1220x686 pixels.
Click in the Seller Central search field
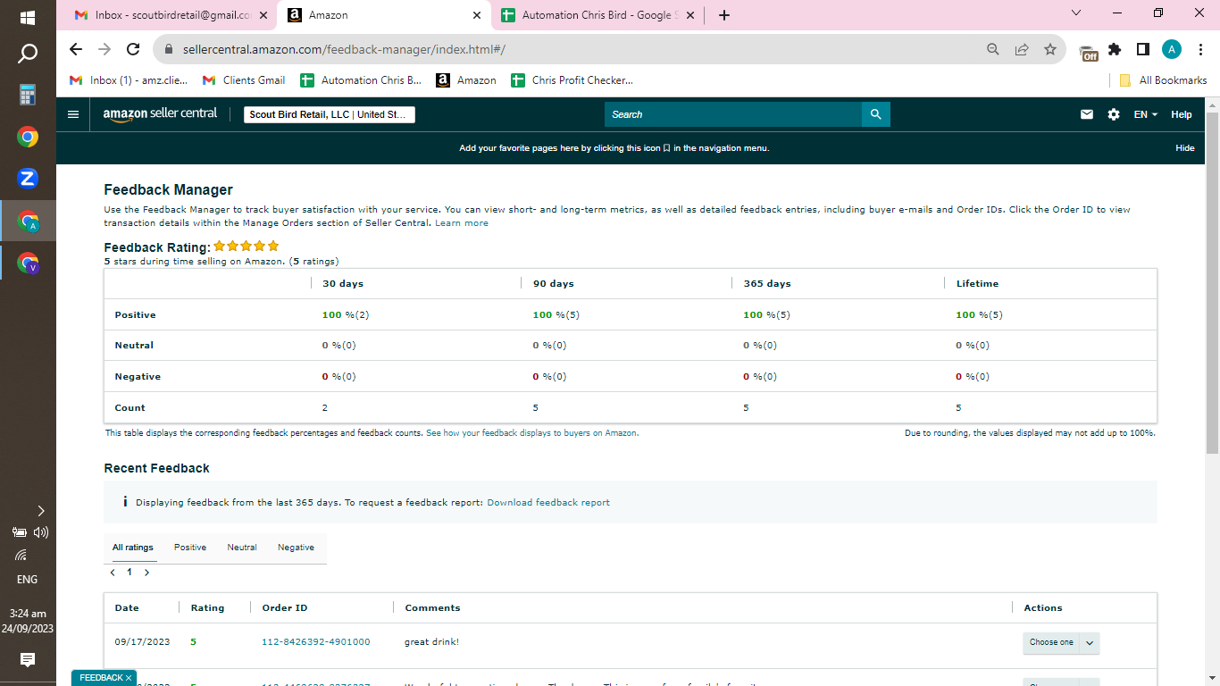[x=733, y=114]
